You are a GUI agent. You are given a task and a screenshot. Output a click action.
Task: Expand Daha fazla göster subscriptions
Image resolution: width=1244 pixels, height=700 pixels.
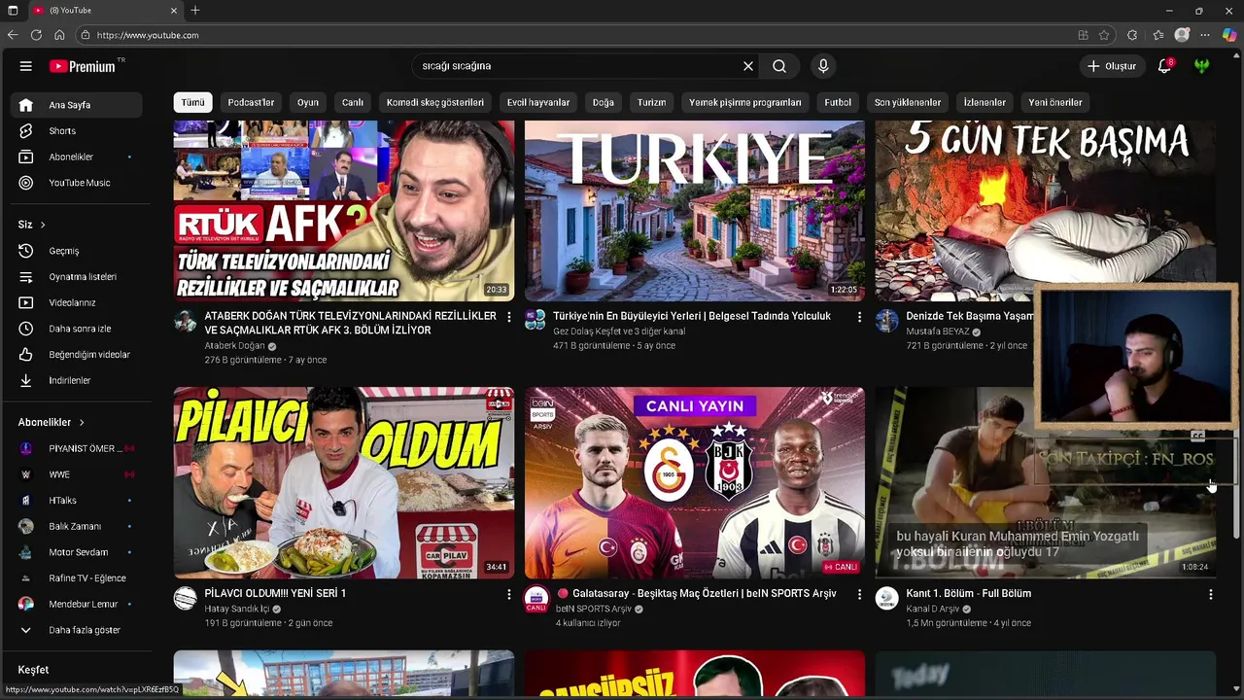(x=78, y=630)
